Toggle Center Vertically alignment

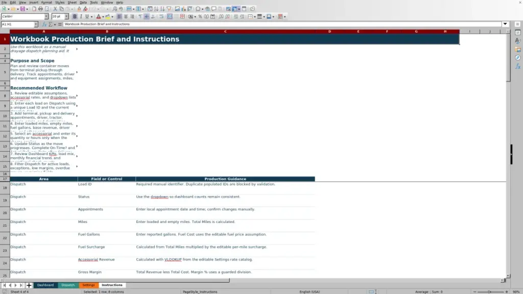pyautogui.click(x=147, y=17)
